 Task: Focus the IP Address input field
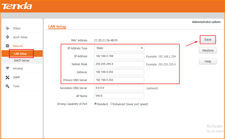point(119,56)
